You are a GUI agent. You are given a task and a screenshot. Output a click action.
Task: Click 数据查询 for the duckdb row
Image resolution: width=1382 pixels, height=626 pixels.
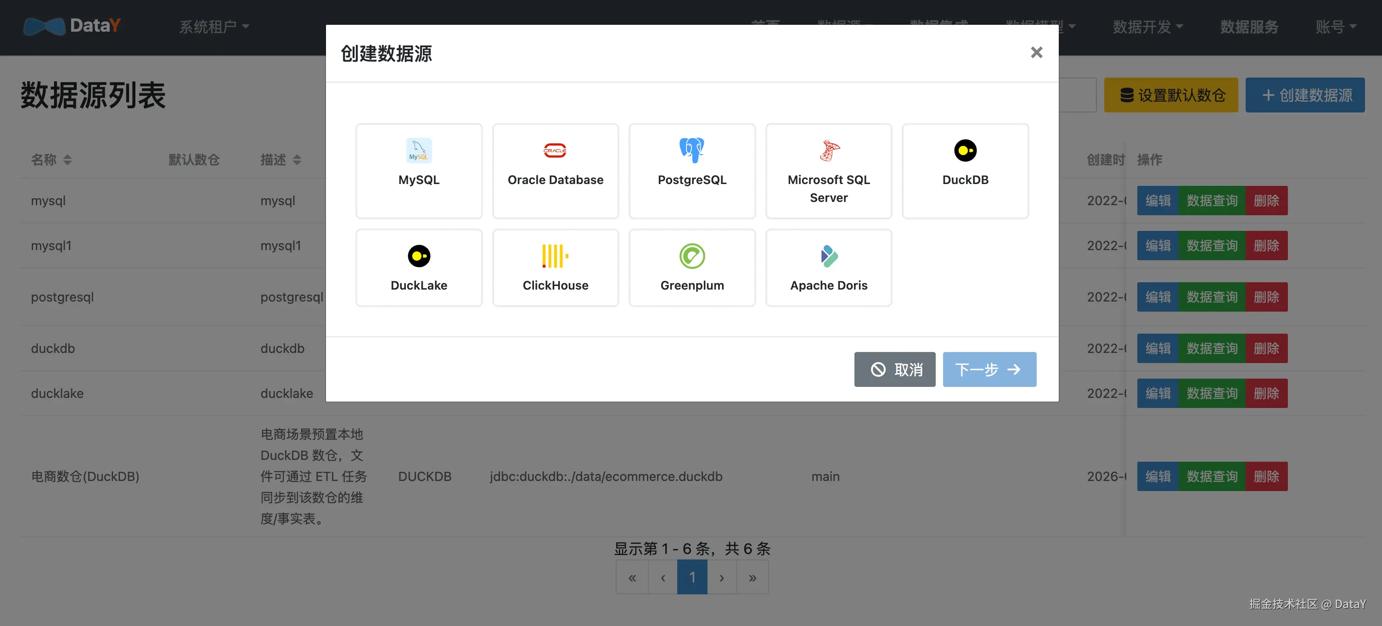pyautogui.click(x=1211, y=349)
